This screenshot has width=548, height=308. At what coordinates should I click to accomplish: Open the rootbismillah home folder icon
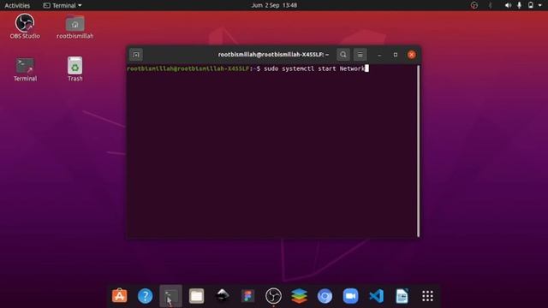point(74,27)
